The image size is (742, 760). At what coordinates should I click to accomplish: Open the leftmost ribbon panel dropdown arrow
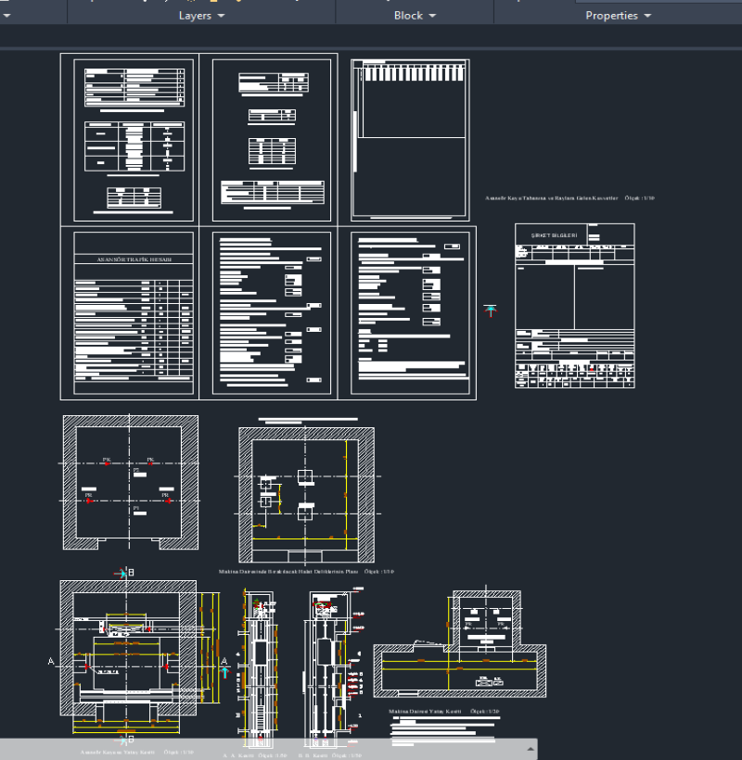(6, 16)
